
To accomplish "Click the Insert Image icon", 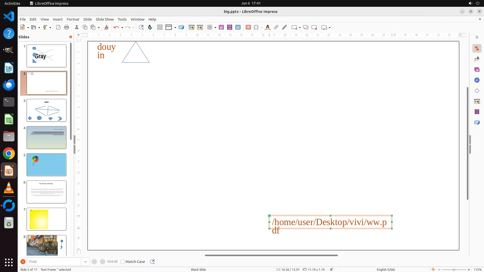I will click(221, 27).
